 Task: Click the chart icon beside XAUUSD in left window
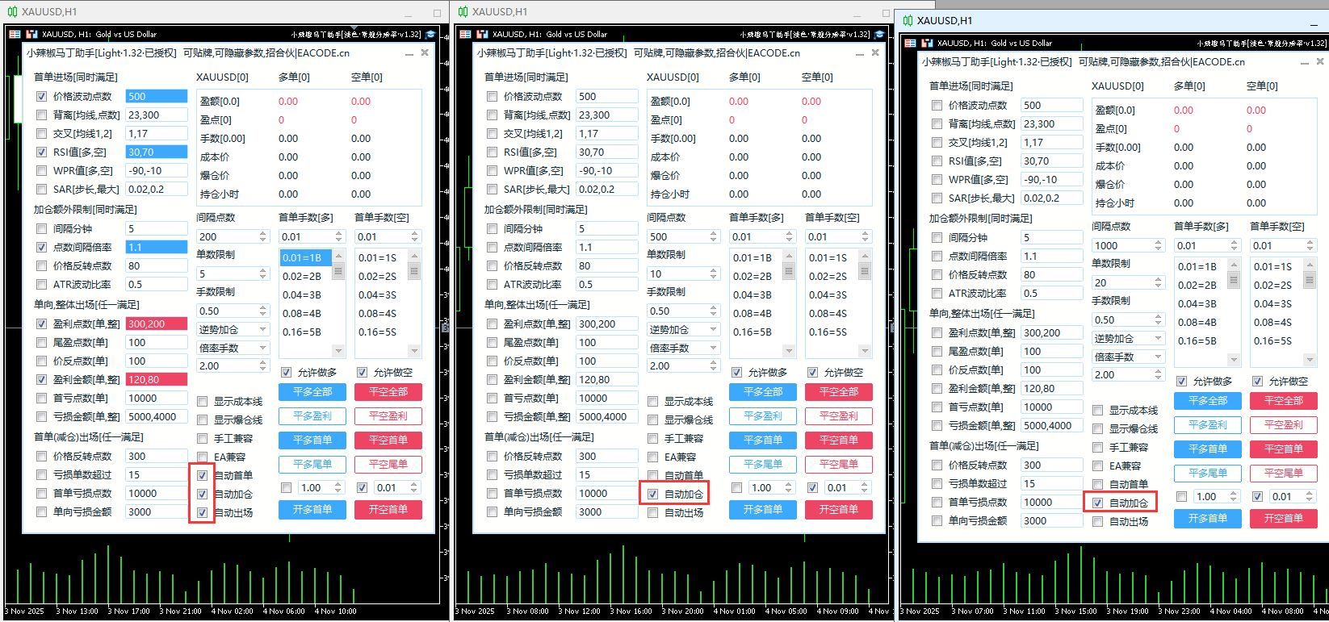tap(31, 35)
